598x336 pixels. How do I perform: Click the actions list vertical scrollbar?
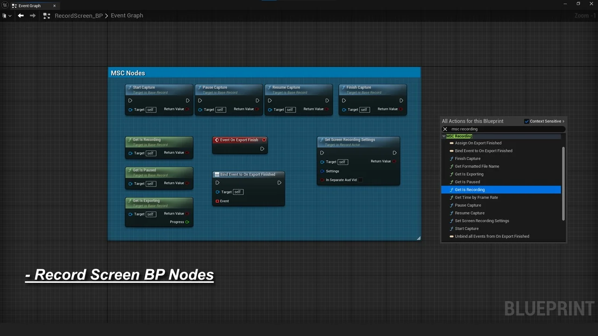[x=563, y=184]
